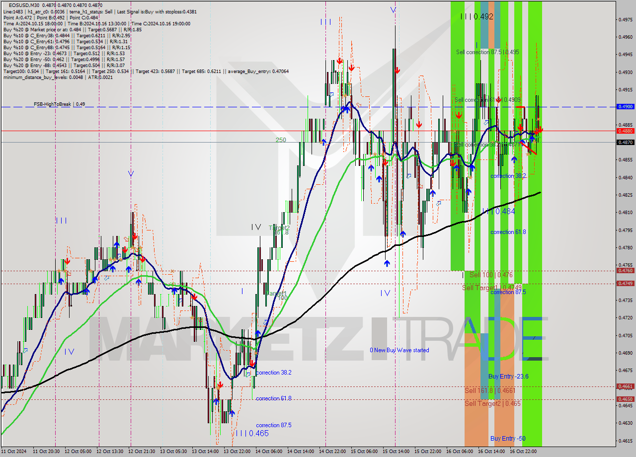The height and width of the screenshot is (457, 636).
Task: Select the 'Sell Target2 | 0.465' label
Action: pyautogui.click(x=492, y=403)
